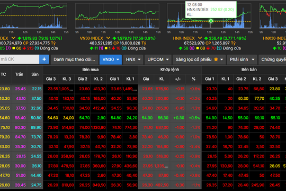The height and width of the screenshot is (191, 286).
Task: Click the VN30-INDEX intraday chart
Action: pyautogui.click(x=117, y=16)
